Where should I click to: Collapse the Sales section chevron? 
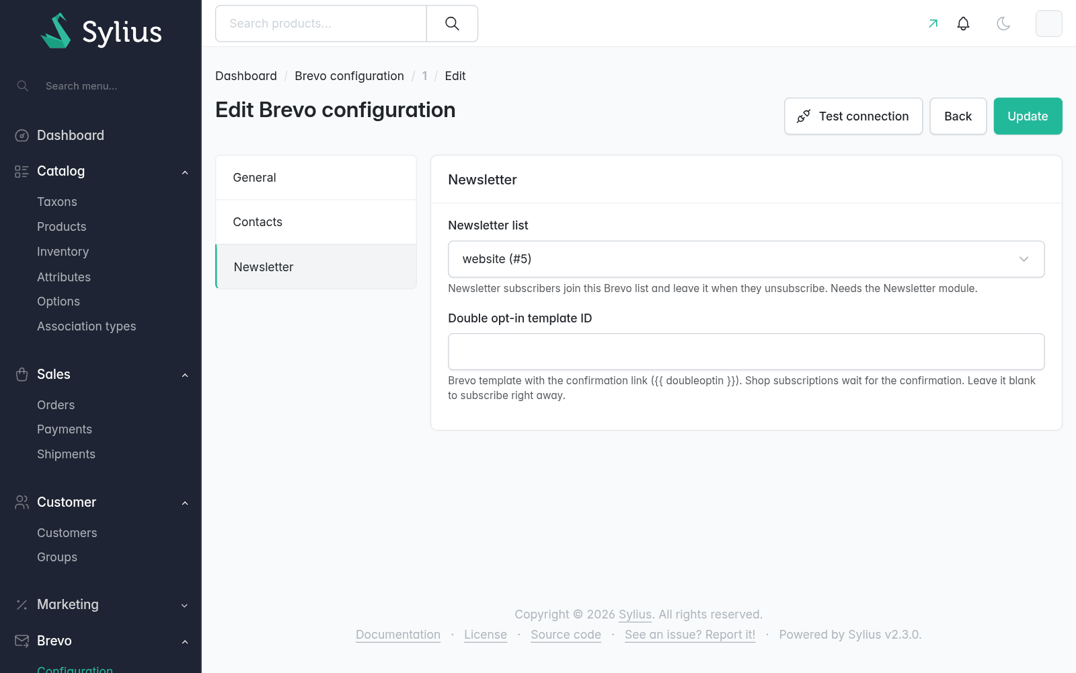[185, 375]
